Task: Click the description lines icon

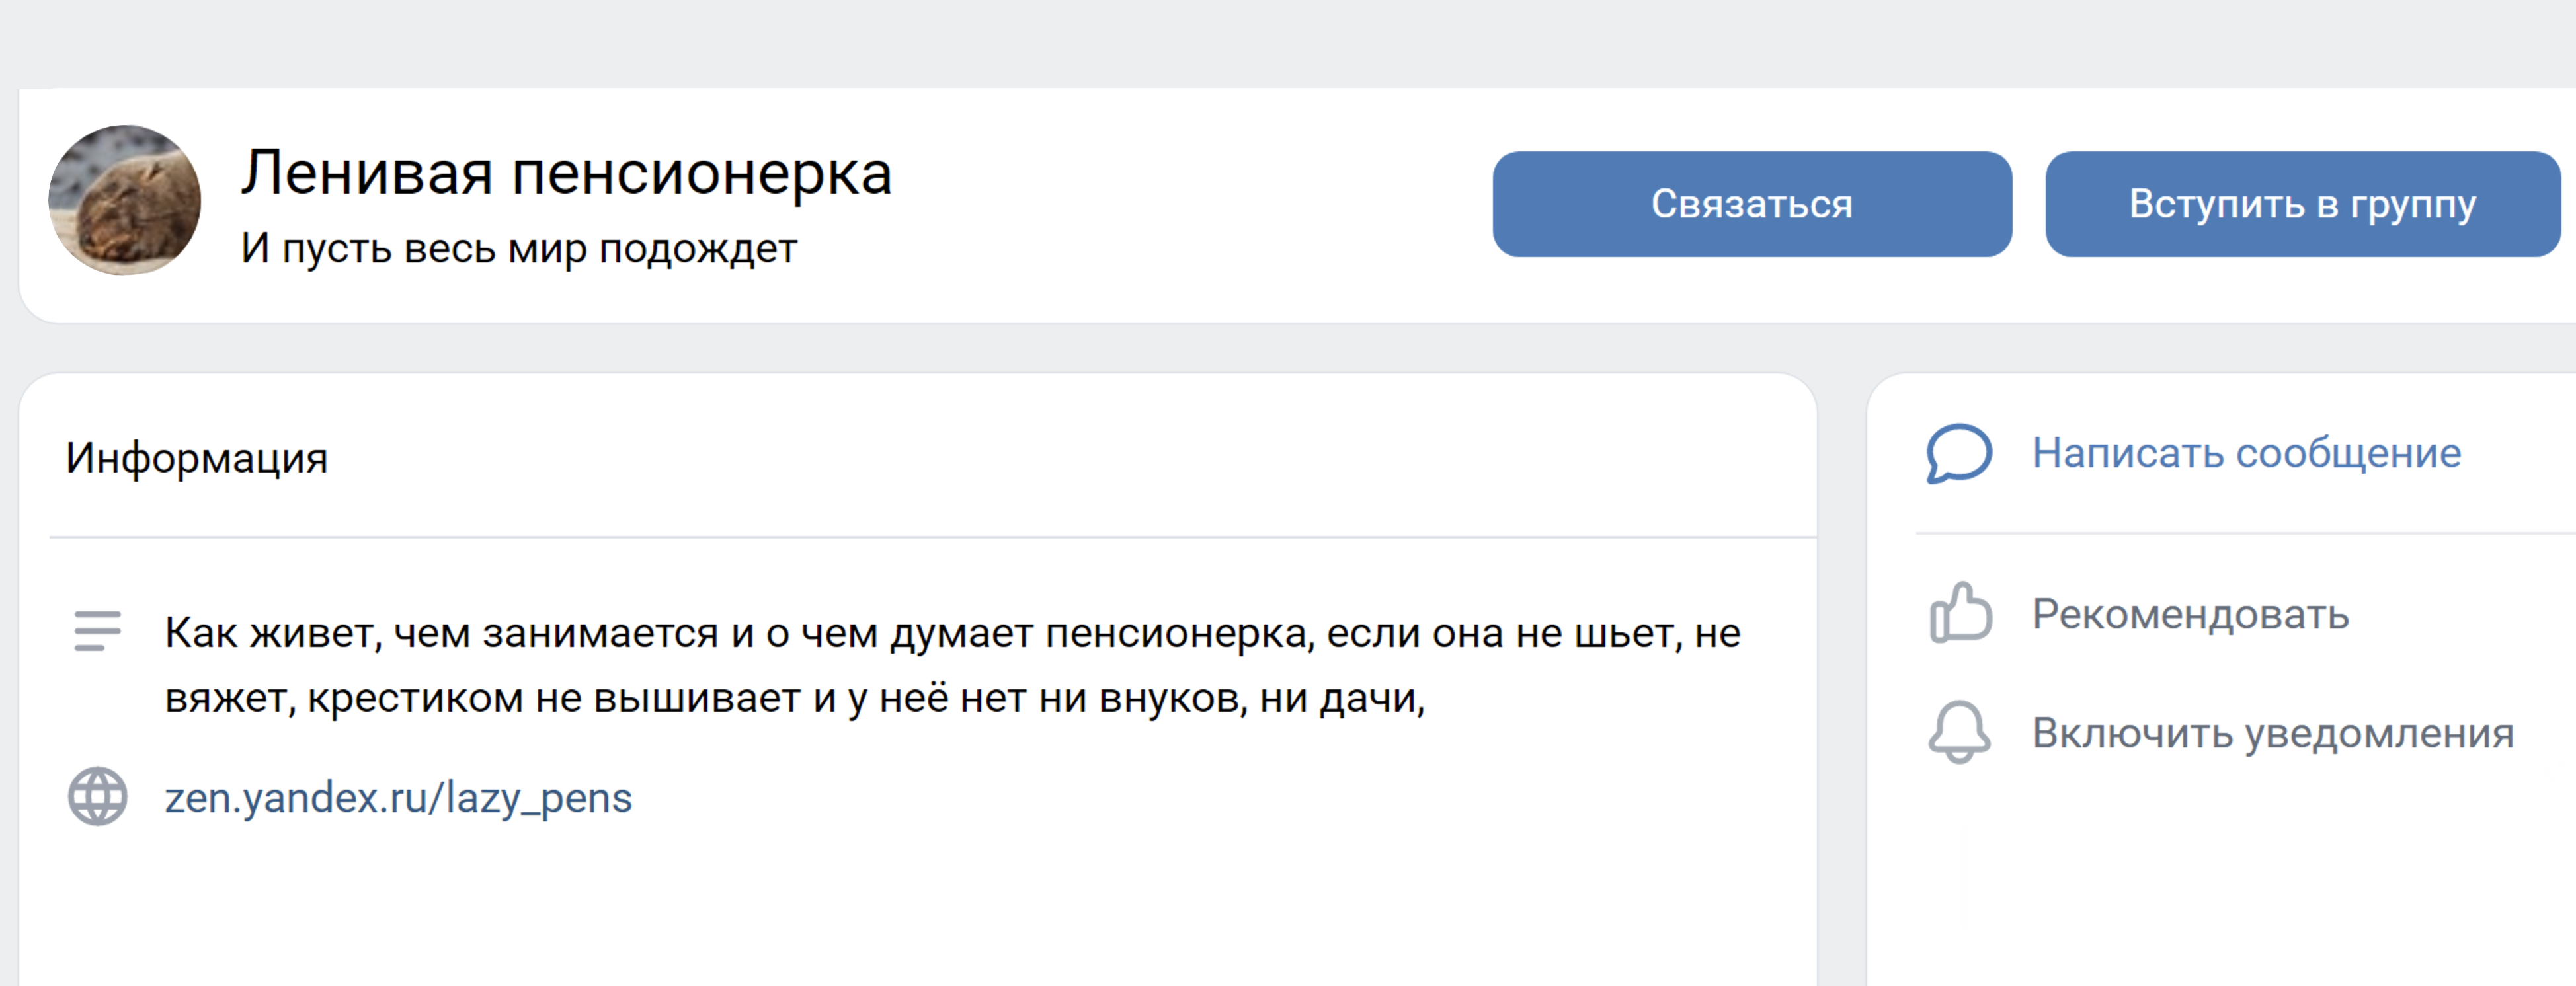Action: (98, 631)
